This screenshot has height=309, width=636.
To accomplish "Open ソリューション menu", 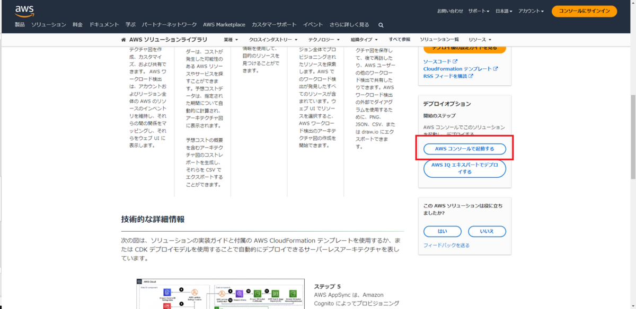I will click(x=49, y=25).
